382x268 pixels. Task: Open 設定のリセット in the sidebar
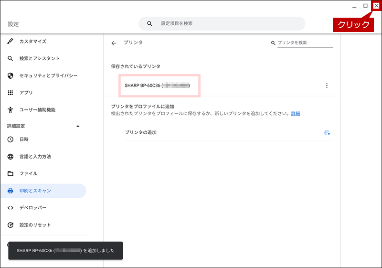35,225
